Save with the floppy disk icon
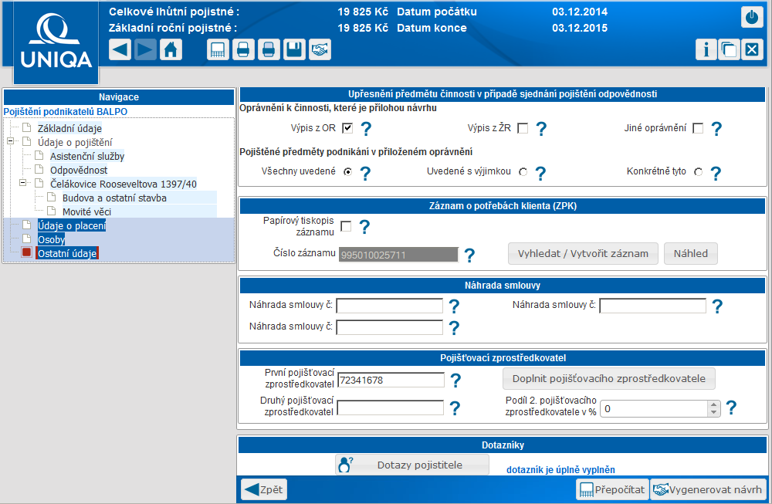Image resolution: width=772 pixels, height=504 pixels. coord(294,49)
